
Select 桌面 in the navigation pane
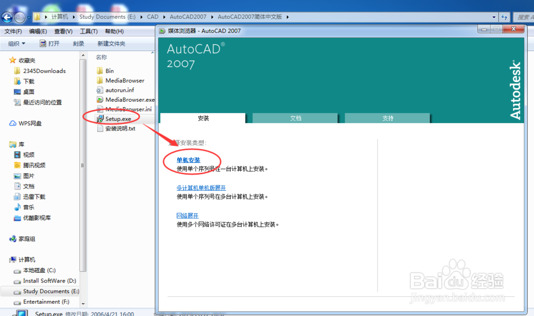29,92
